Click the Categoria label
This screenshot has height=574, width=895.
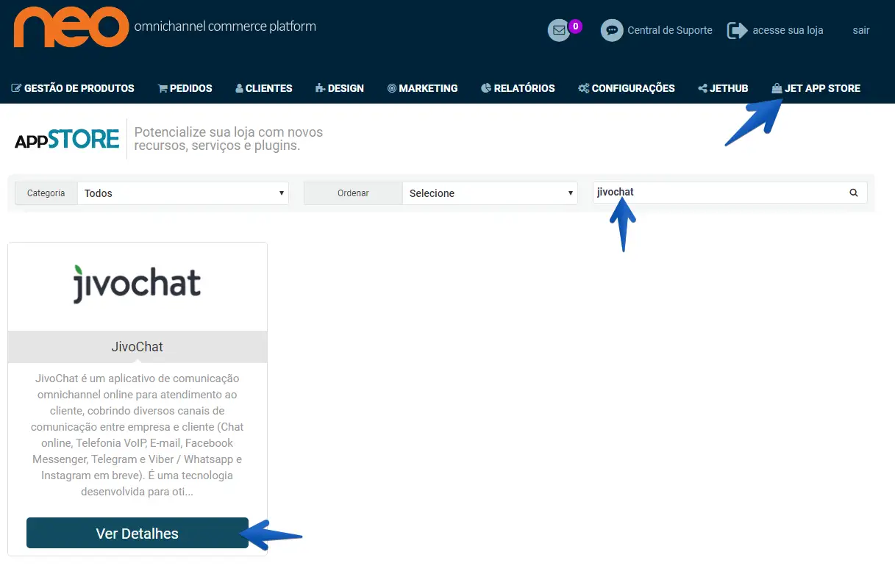click(46, 193)
